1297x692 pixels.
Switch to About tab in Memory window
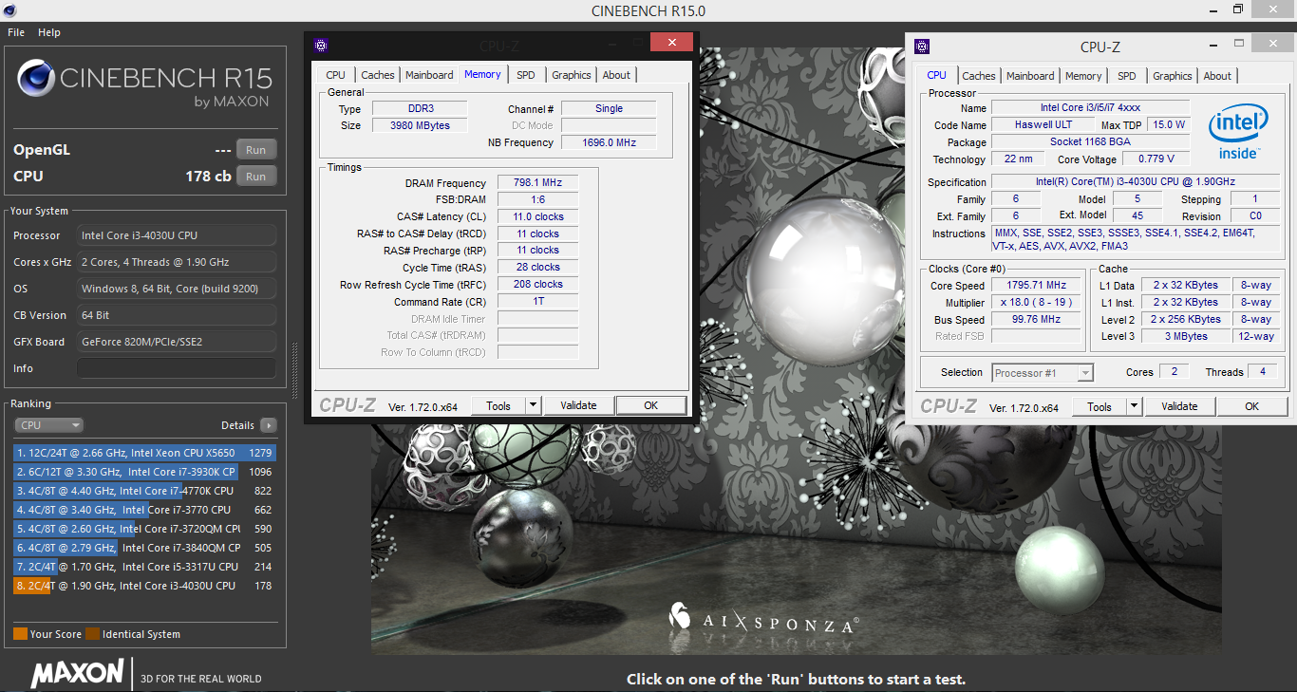tap(616, 75)
